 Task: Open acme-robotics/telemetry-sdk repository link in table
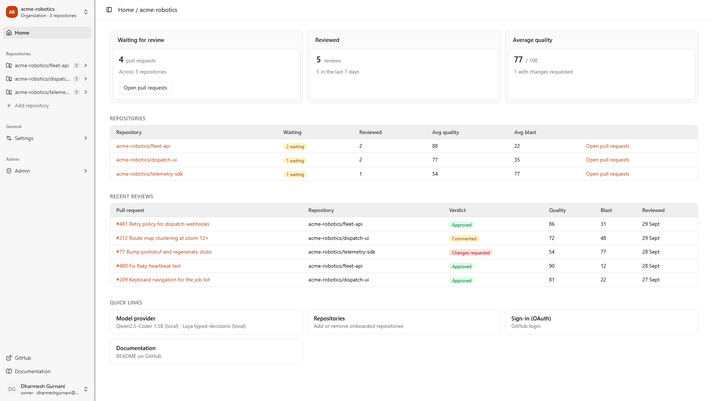tap(149, 174)
